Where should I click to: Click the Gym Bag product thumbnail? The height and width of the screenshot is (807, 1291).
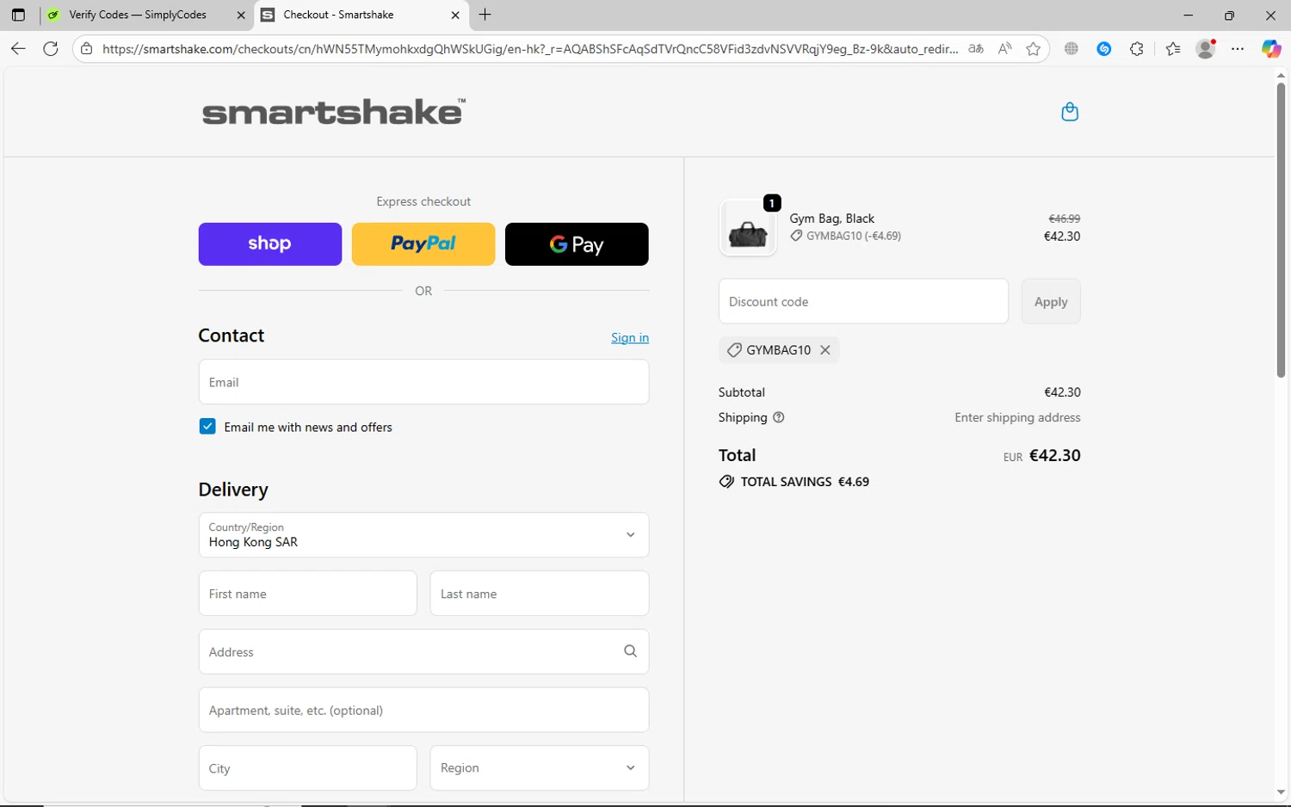point(748,228)
